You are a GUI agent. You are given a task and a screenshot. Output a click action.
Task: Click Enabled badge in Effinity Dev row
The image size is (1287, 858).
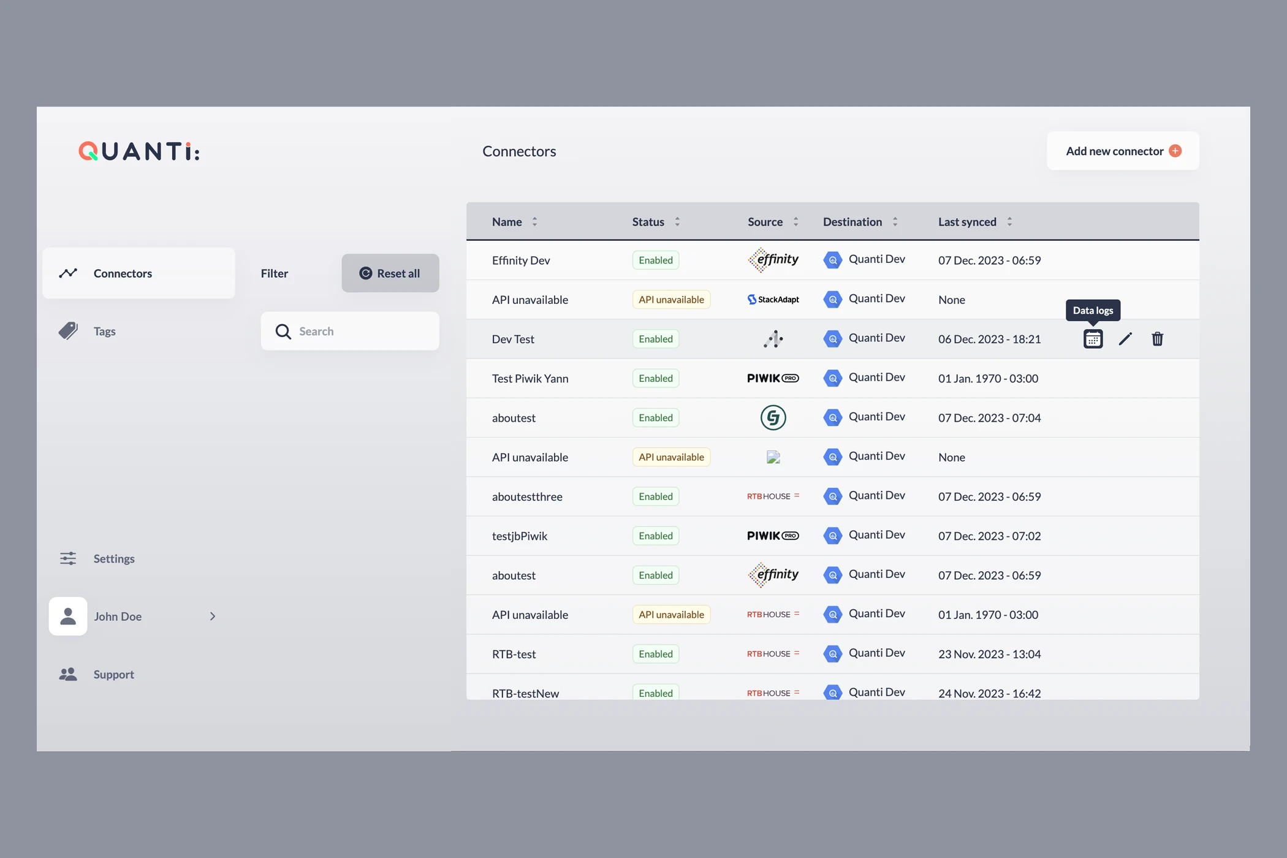656,260
